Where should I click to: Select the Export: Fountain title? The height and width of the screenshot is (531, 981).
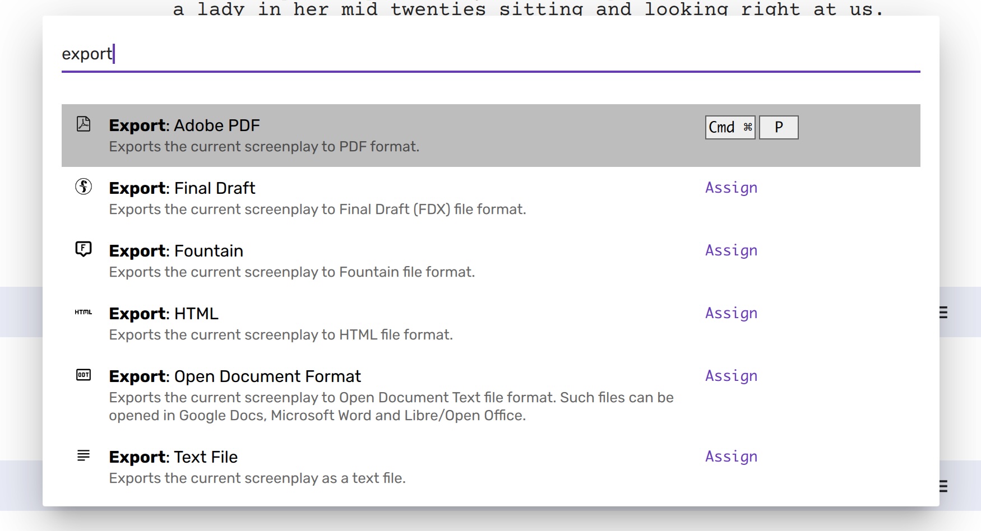(176, 251)
